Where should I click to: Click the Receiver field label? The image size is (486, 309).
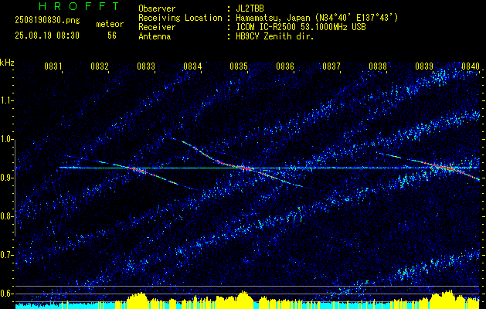point(157,27)
